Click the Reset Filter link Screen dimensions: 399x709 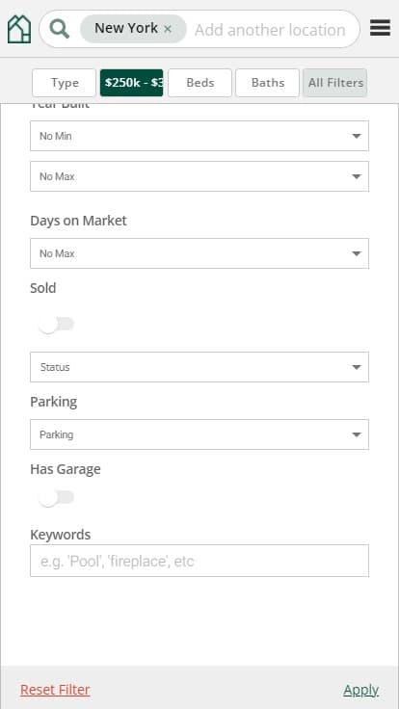click(x=55, y=690)
